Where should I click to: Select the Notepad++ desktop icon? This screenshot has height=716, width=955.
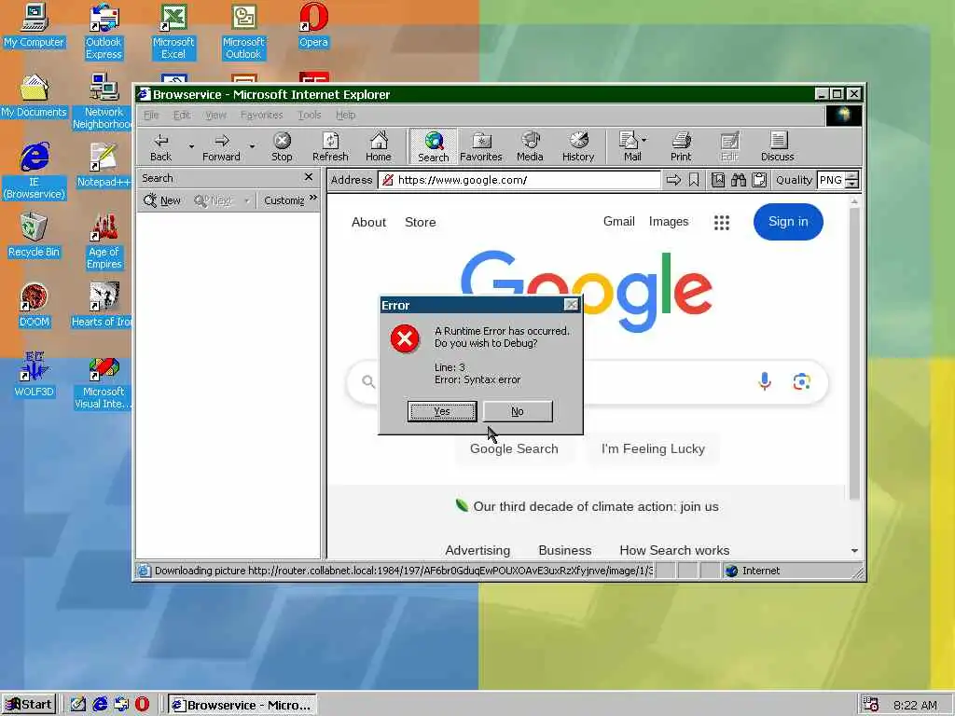pyautogui.click(x=104, y=166)
